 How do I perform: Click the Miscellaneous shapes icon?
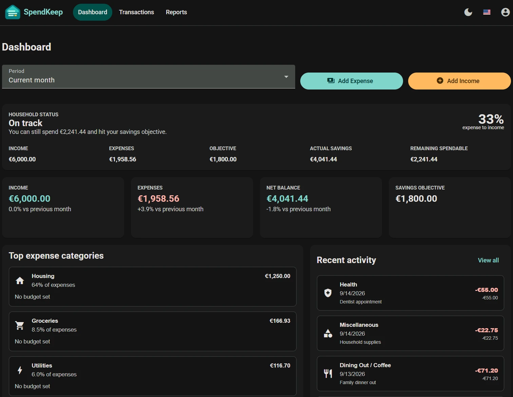[328, 333]
